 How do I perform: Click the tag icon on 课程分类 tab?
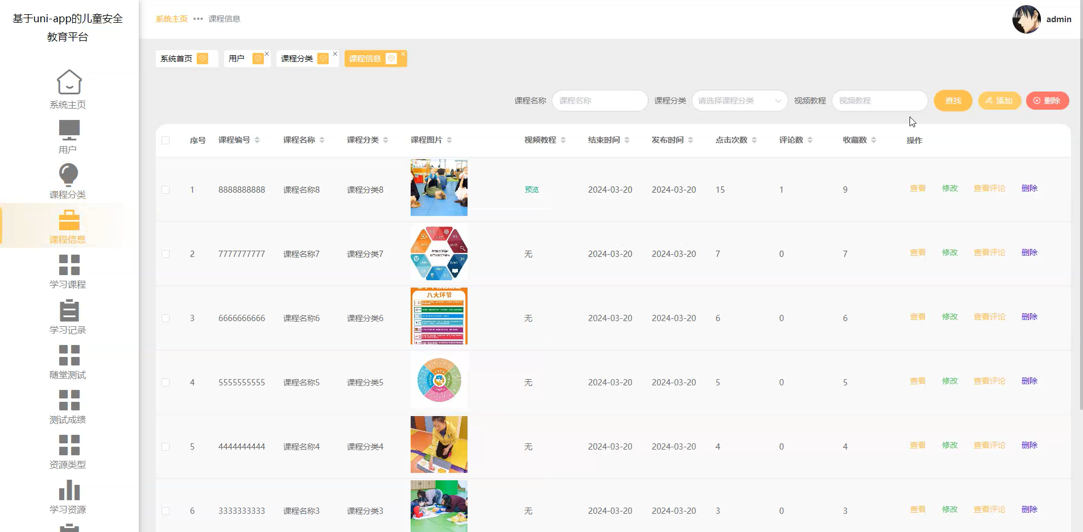pyautogui.click(x=323, y=59)
